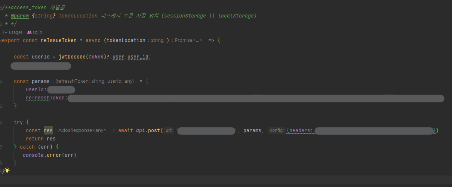Click the error method in console.error
The image size is (452, 187).
[54, 155]
